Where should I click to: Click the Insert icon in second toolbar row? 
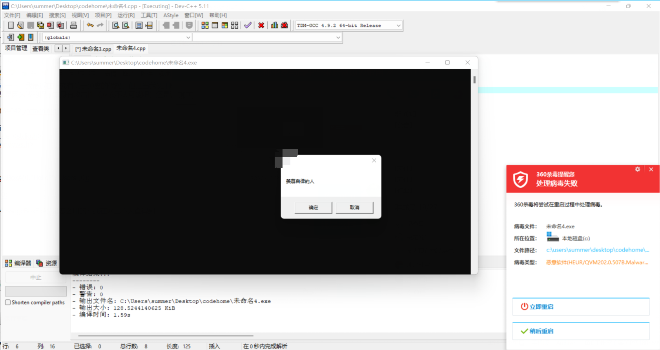[11, 37]
